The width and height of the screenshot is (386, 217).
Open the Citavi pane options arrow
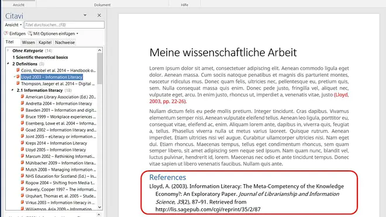click(x=85, y=15)
